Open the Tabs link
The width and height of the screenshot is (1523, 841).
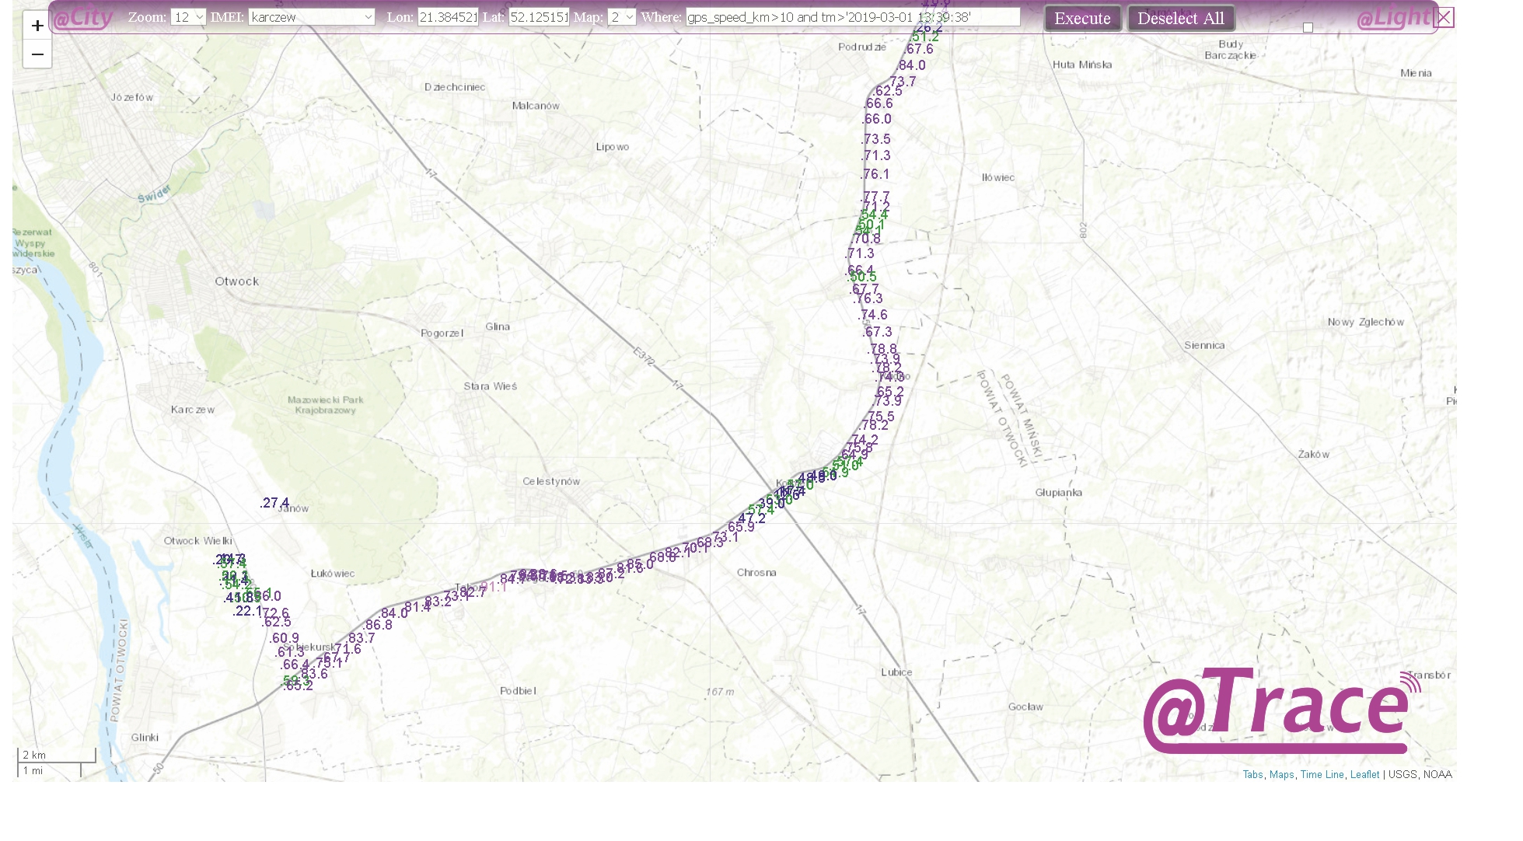tap(1252, 774)
